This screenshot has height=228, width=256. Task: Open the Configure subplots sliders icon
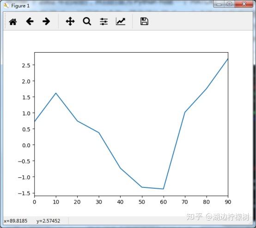(104, 21)
